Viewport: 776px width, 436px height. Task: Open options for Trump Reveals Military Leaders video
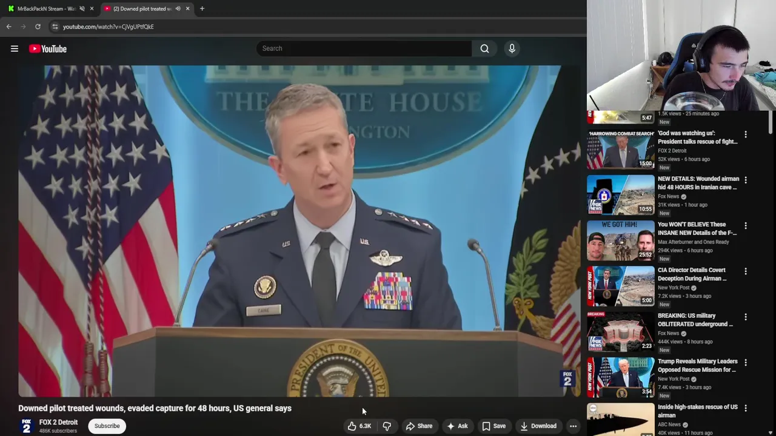(x=746, y=363)
